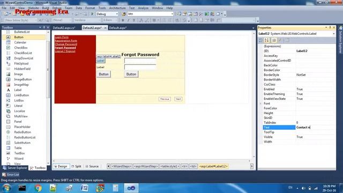
Task: Toggle Bold formatting in toolbar
Action: tap(123, 20)
